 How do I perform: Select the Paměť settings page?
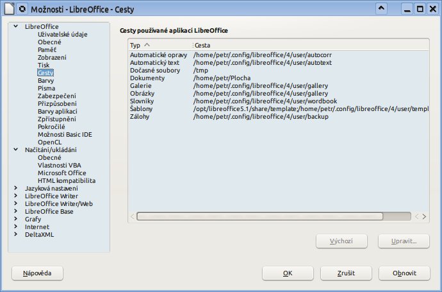(x=47, y=49)
